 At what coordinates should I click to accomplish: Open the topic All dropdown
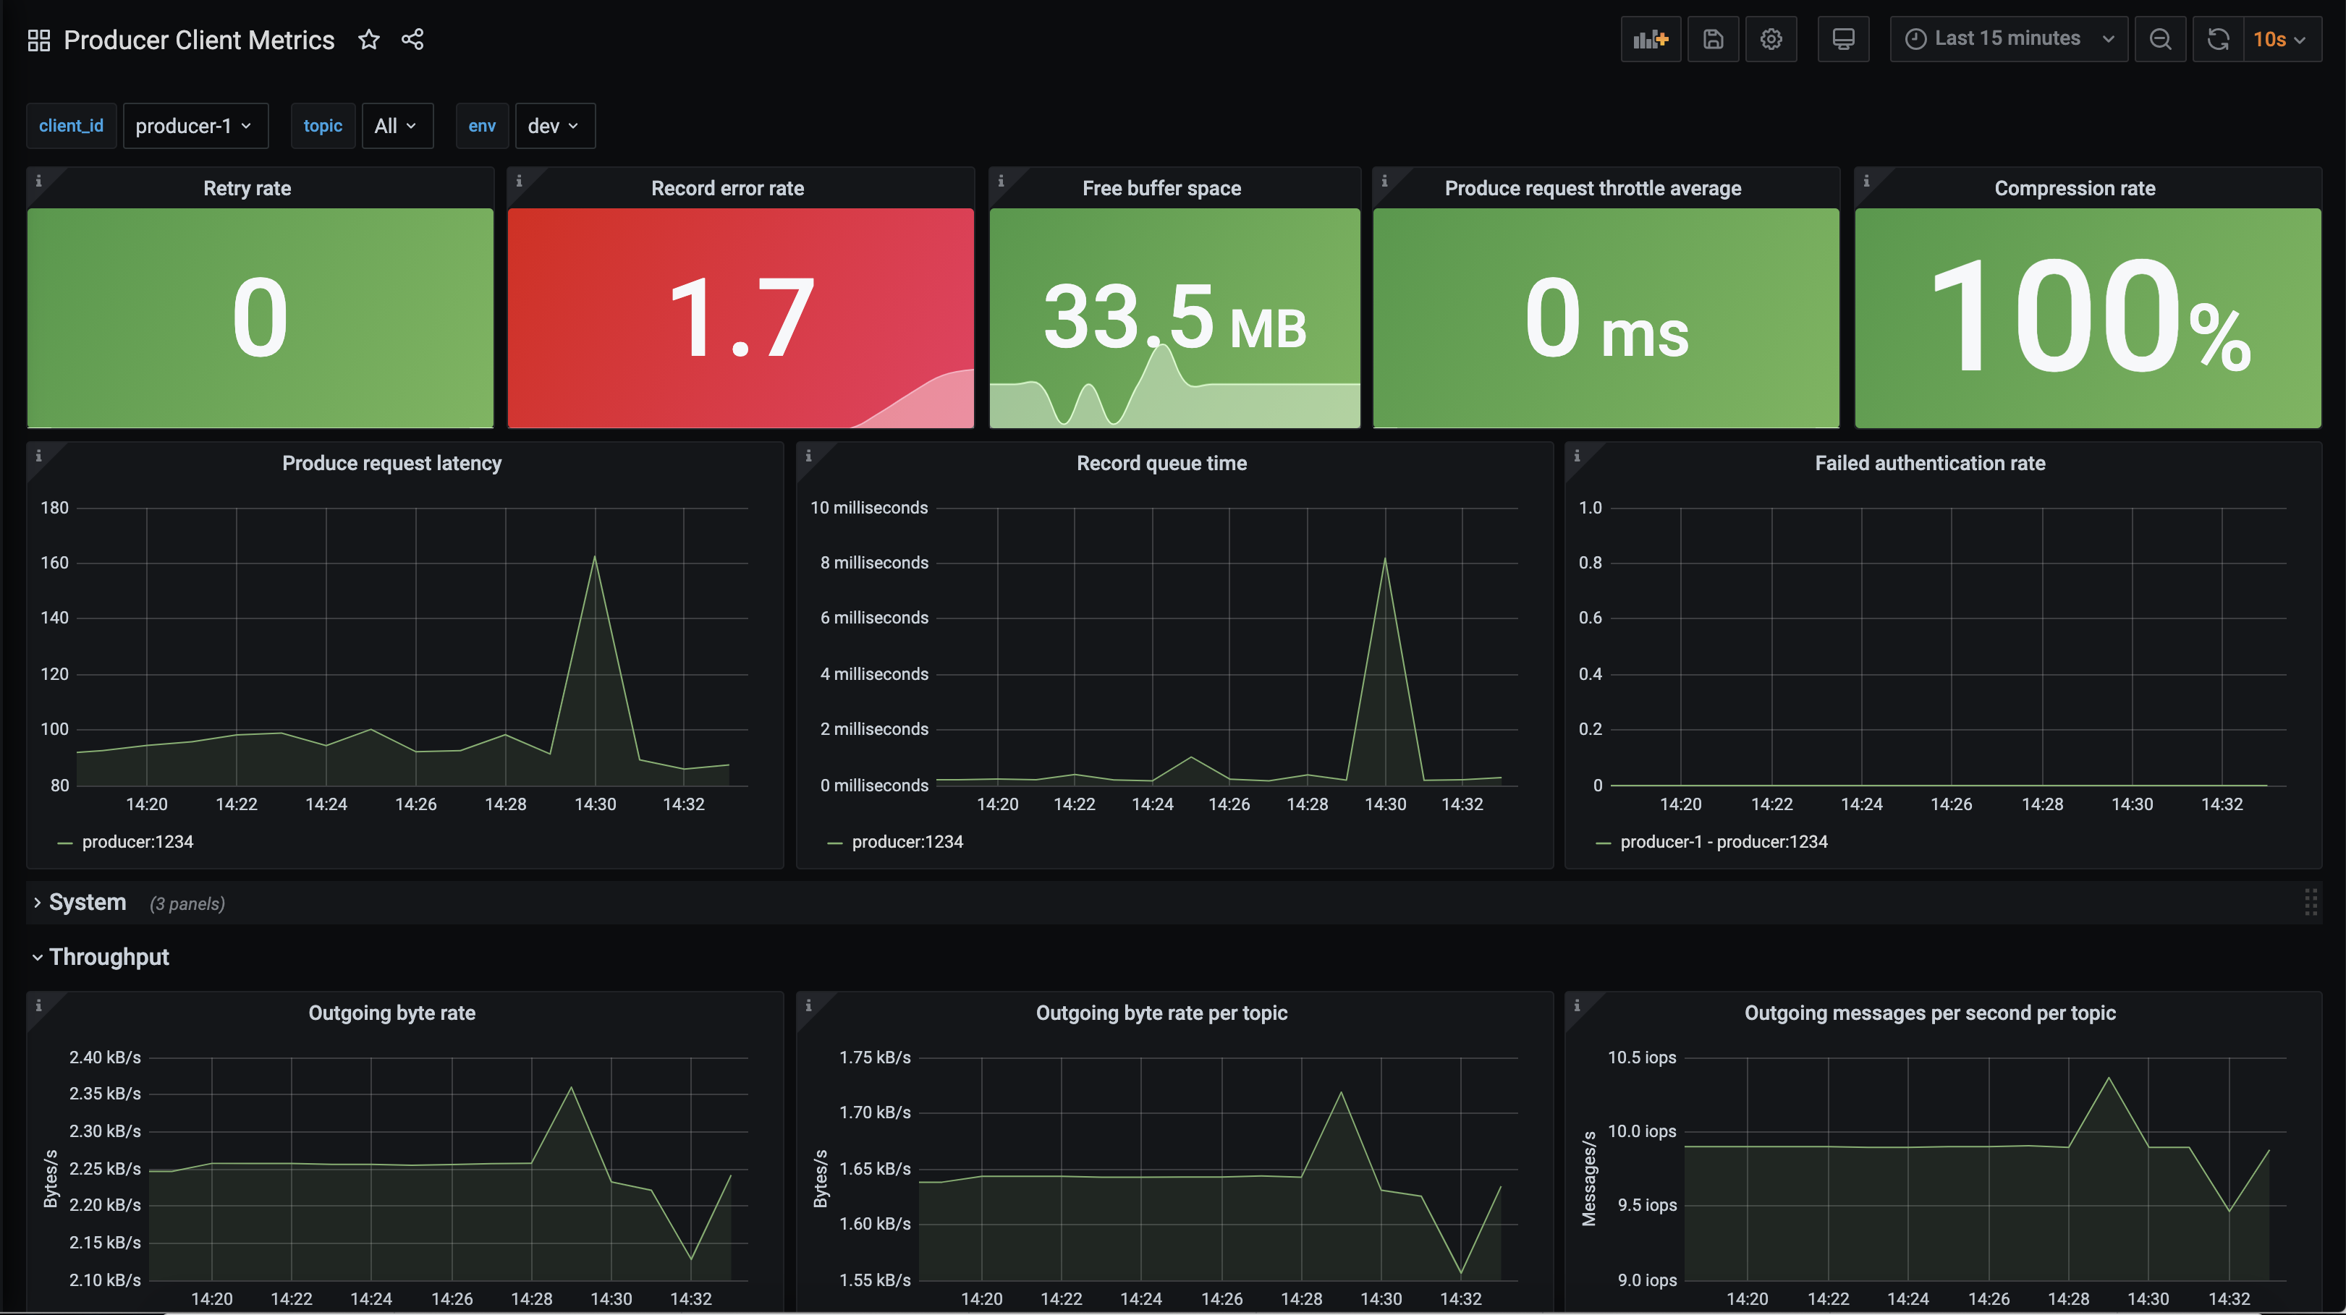tap(396, 126)
